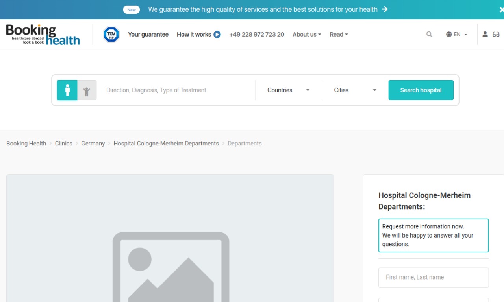Expand the About us menu
504x302 pixels.
(x=307, y=35)
